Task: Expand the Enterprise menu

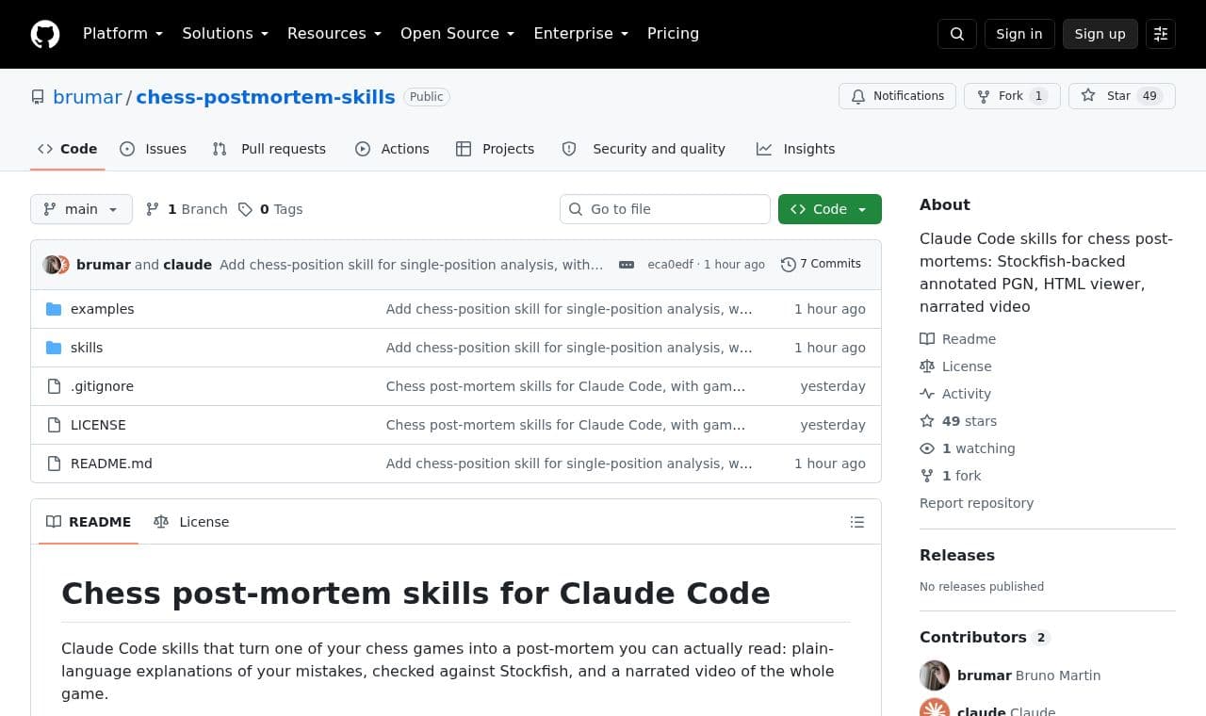Action: (580, 34)
